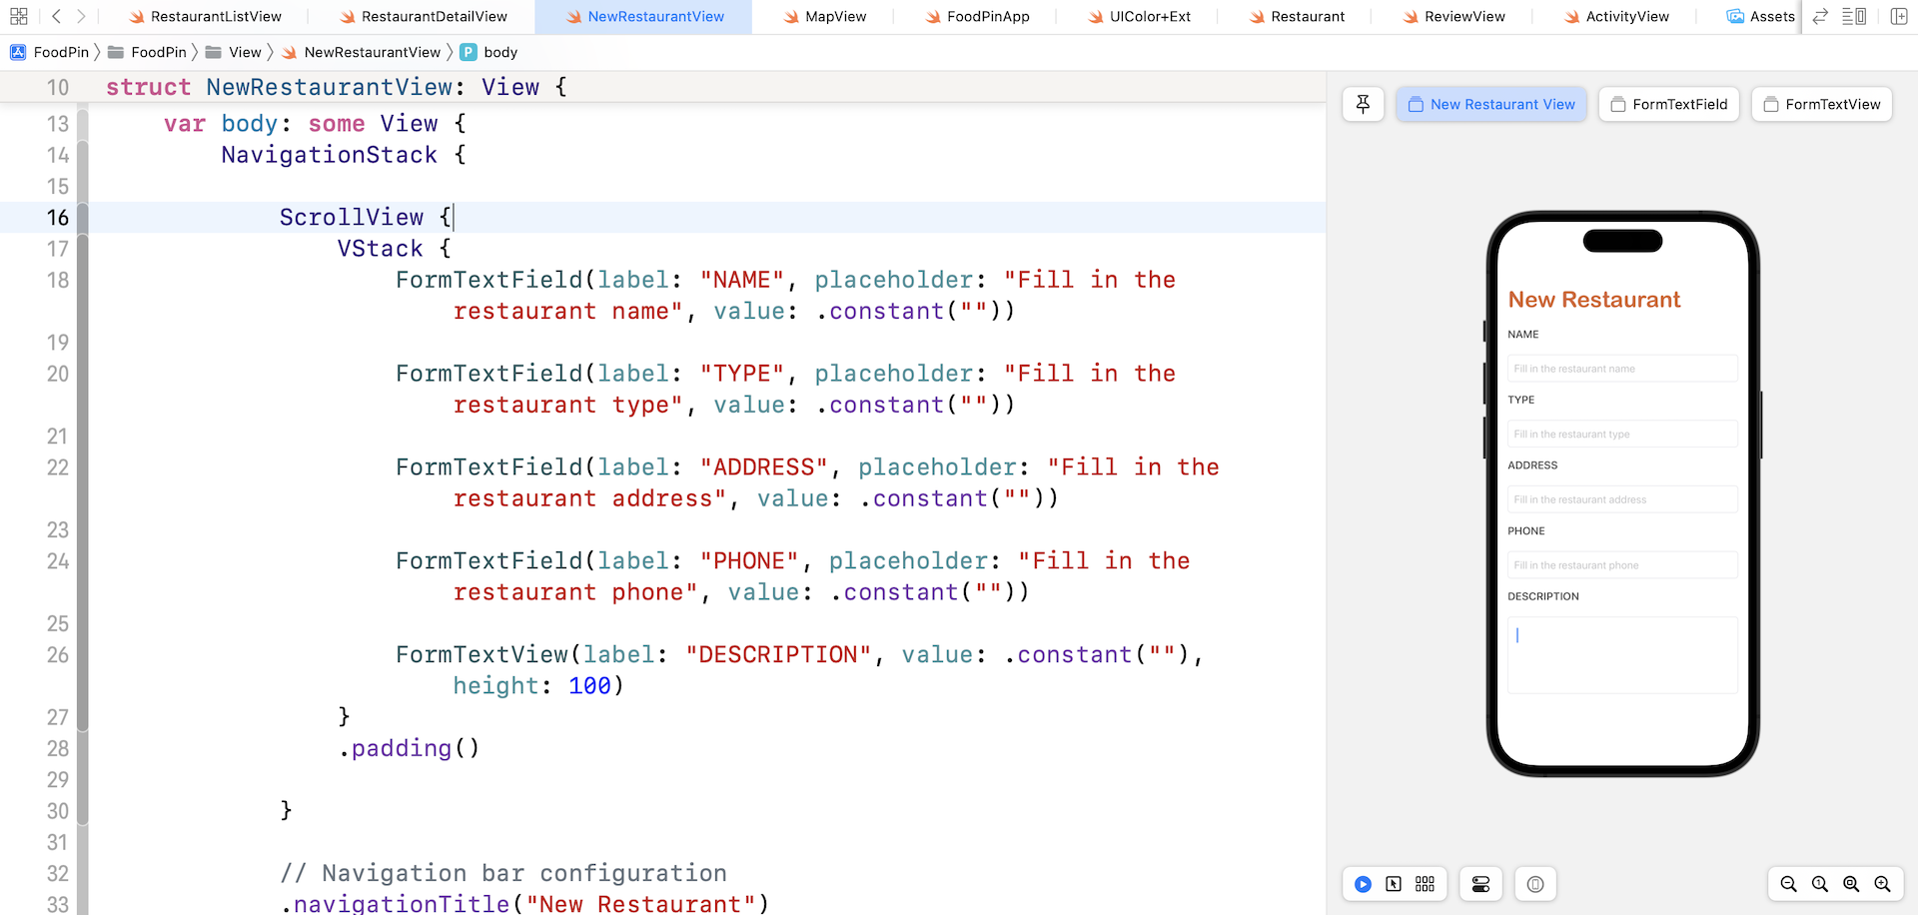Open the preview variants grid
This screenshot has width=1918, height=915.
[x=1425, y=884]
